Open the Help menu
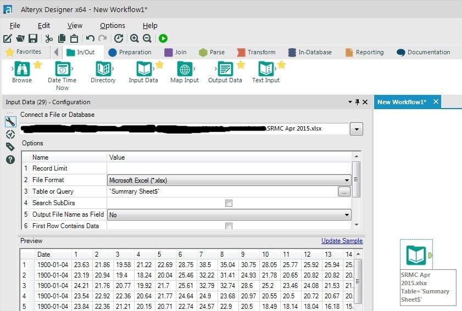Screen dimensions: 462x311 [x=150, y=26]
